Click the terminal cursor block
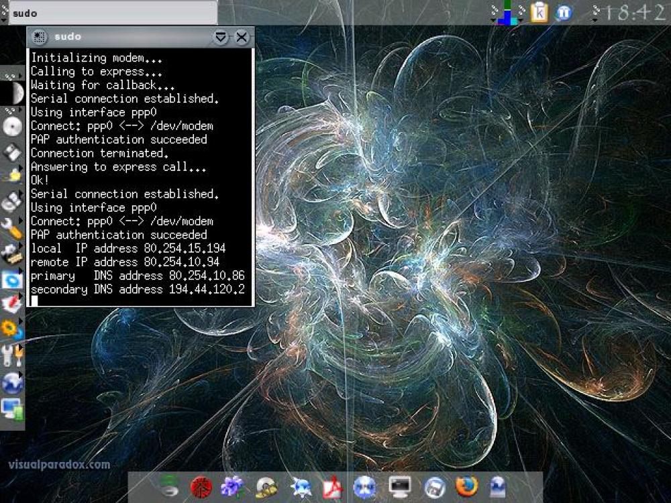Image resolution: width=671 pixels, height=503 pixels. point(34,301)
